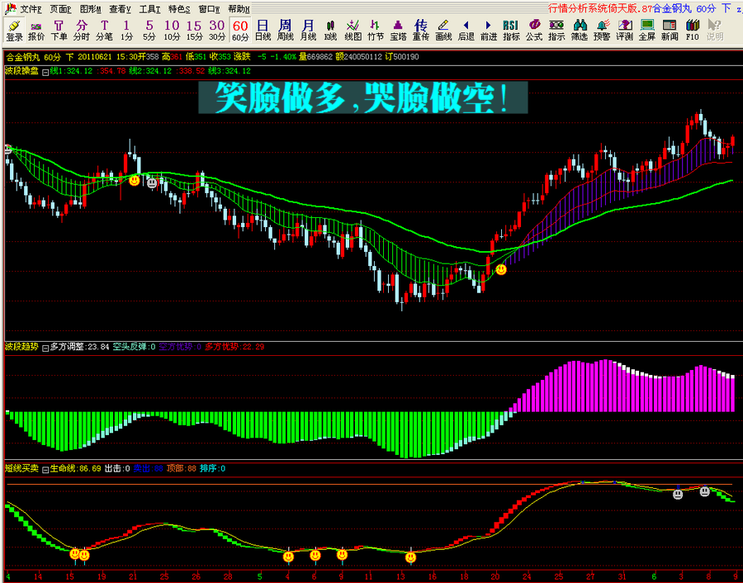Select the 1分 one-minute period
Screen dimensions: 743x583
126,31
